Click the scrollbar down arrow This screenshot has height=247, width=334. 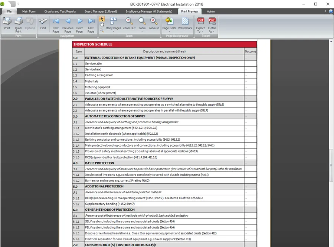pos(331,245)
